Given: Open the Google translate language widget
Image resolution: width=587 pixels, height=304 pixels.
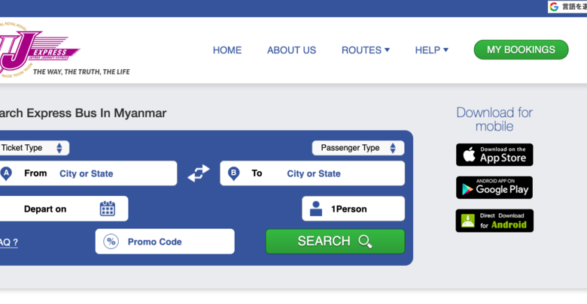Looking at the screenshot, I should coord(567,7).
